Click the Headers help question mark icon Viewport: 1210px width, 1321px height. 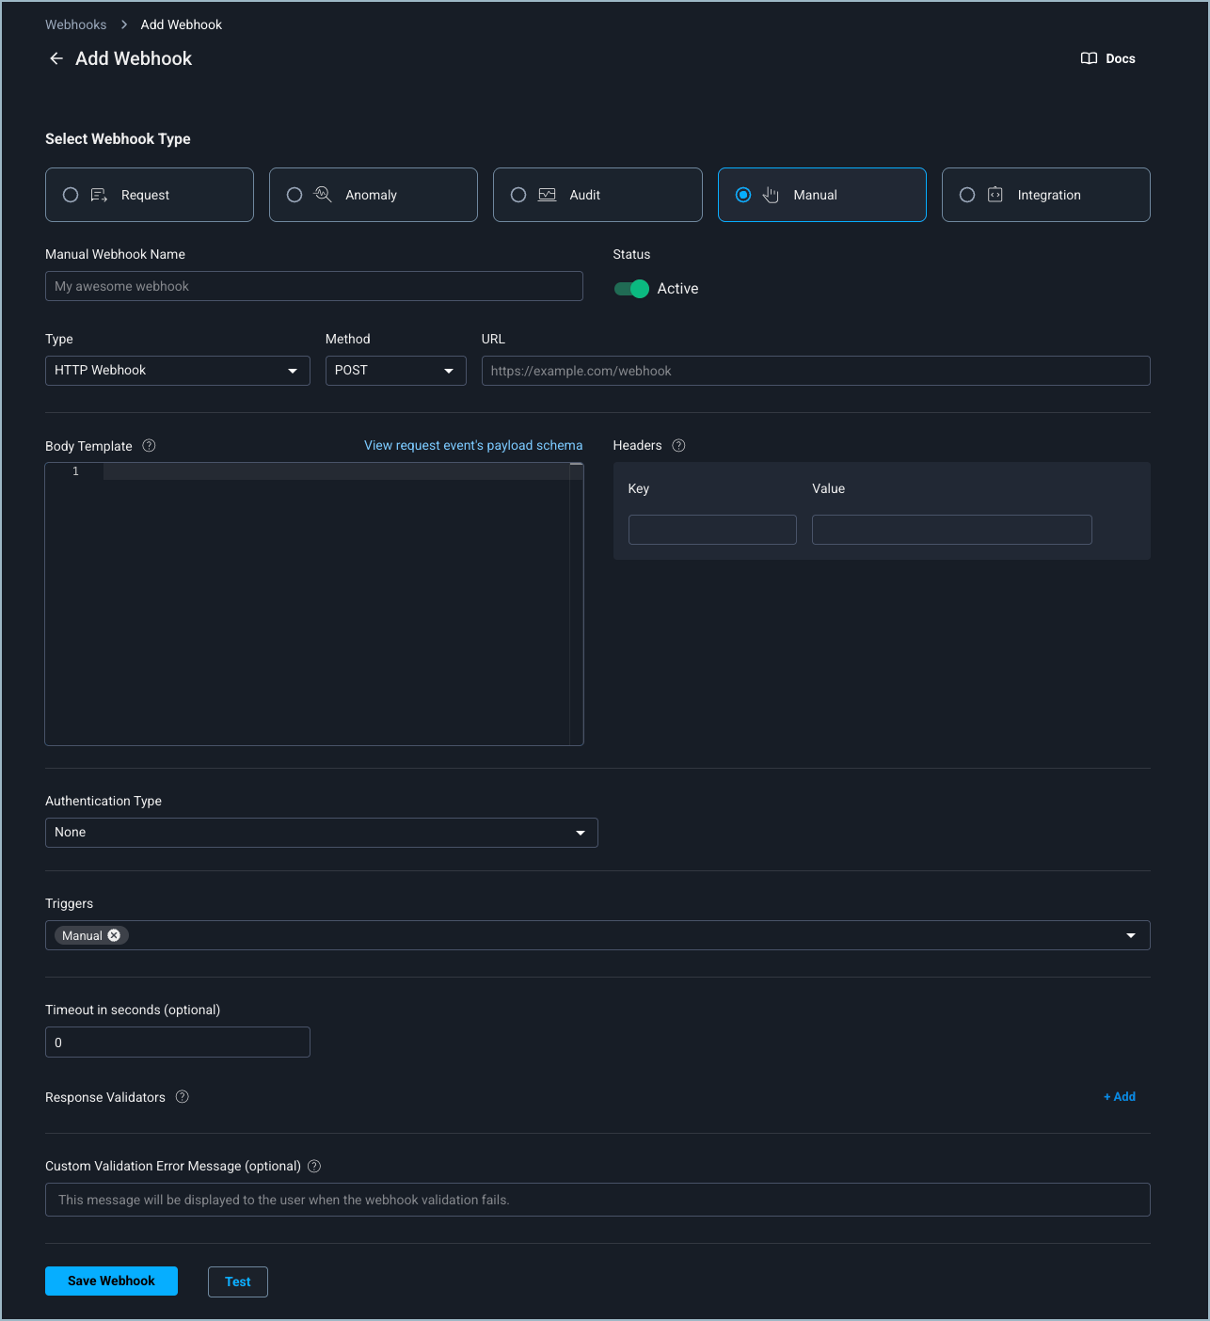point(678,446)
